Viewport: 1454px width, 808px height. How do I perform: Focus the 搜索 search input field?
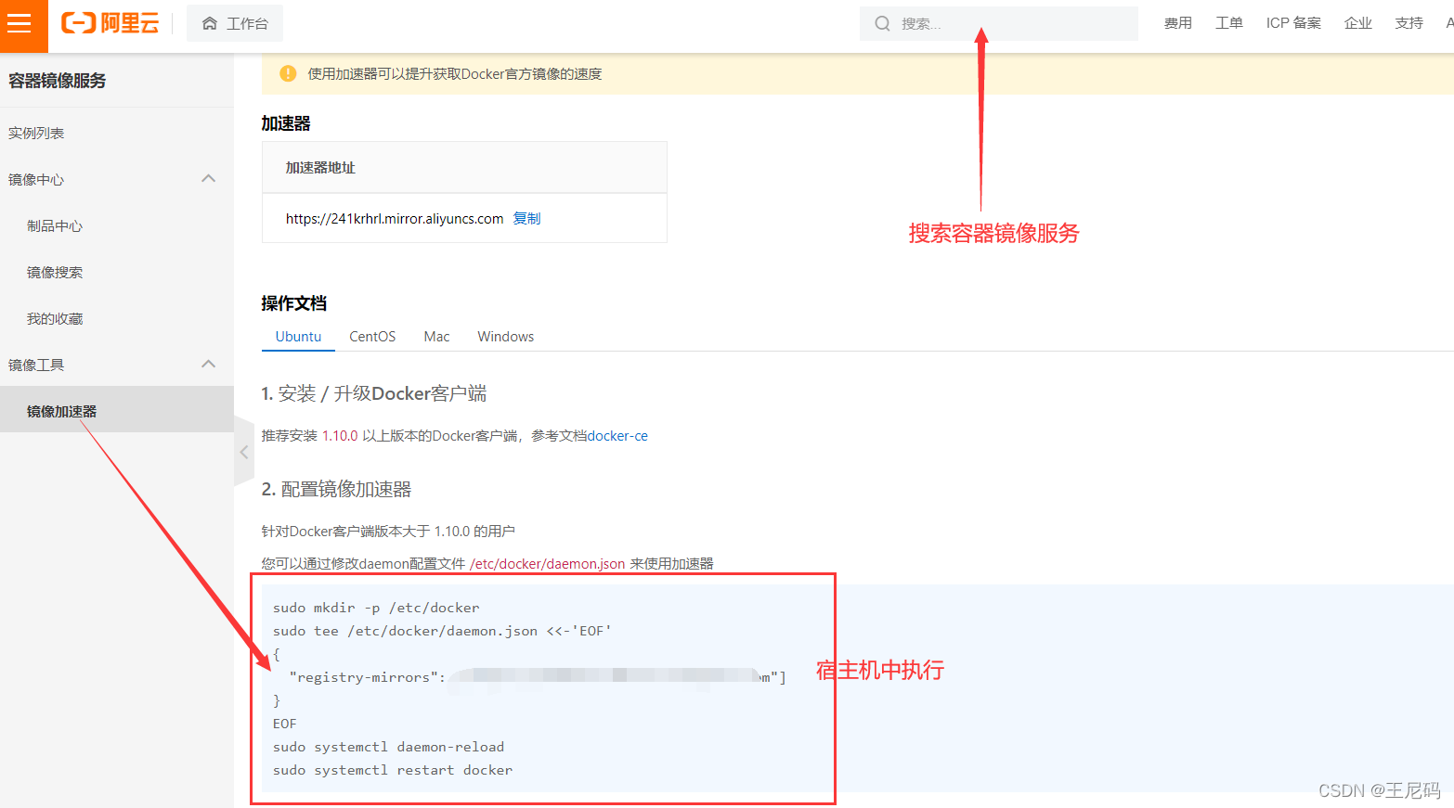(x=999, y=23)
